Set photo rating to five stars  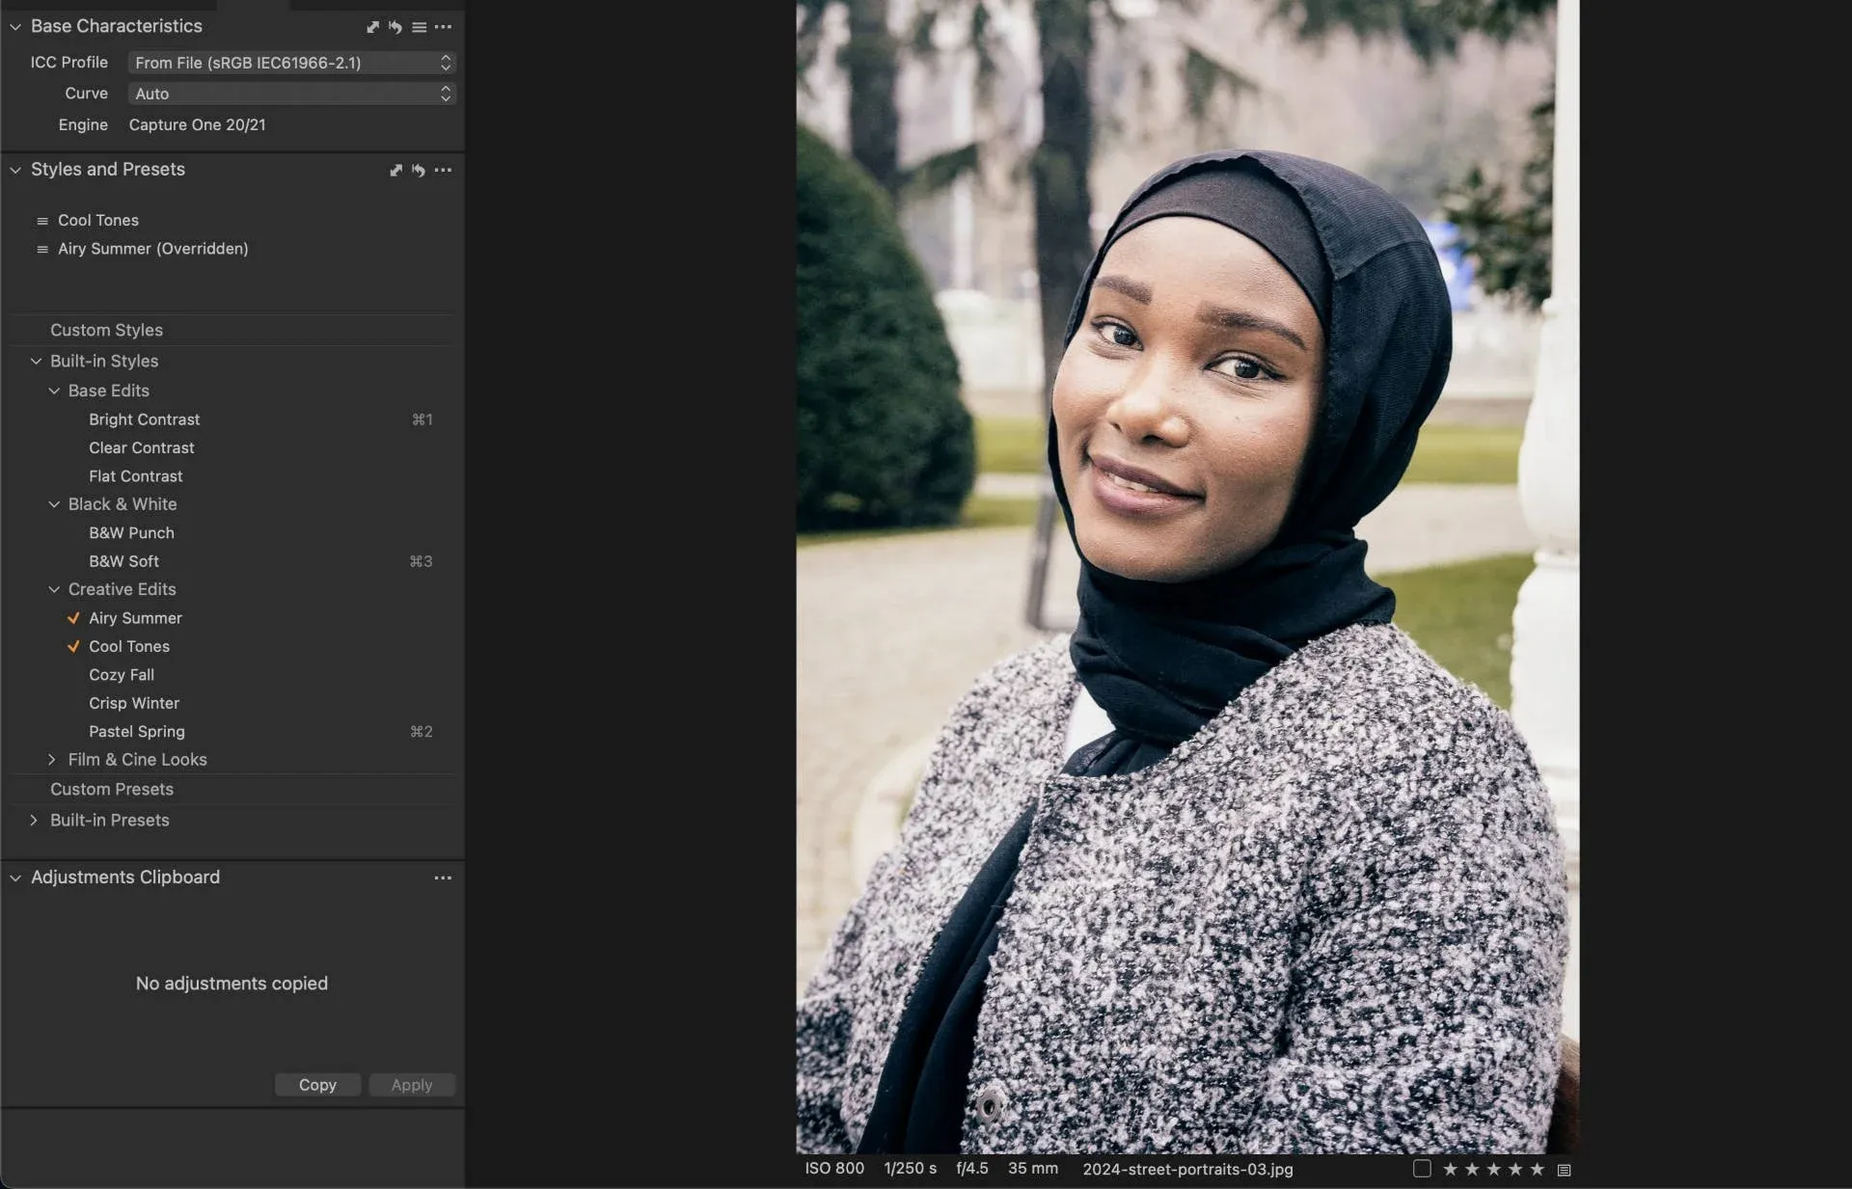[x=1539, y=1169]
